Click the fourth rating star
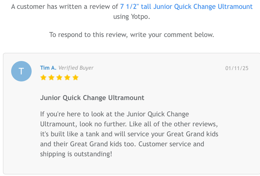Viewport: 260px width, 176px height. pyautogui.click(x=67, y=77)
